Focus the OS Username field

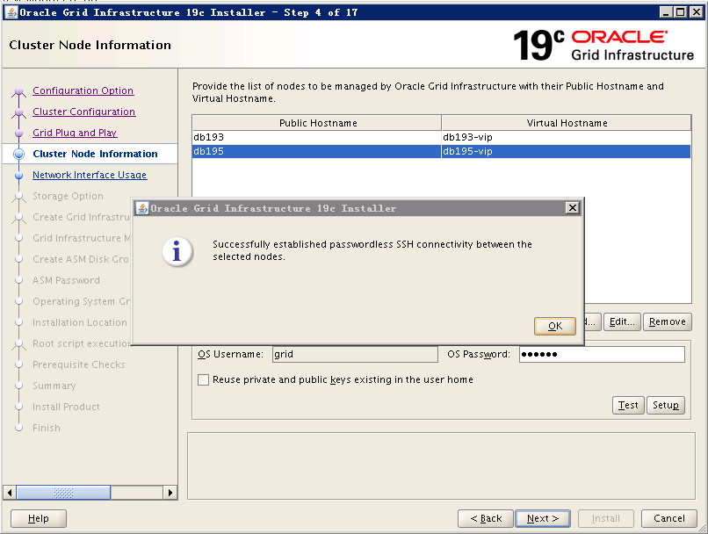click(355, 354)
